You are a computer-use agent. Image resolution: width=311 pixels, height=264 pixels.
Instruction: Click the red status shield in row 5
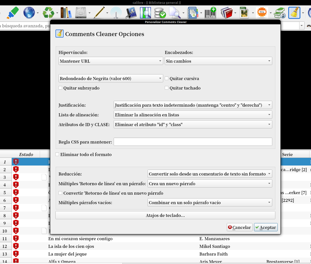(16, 192)
